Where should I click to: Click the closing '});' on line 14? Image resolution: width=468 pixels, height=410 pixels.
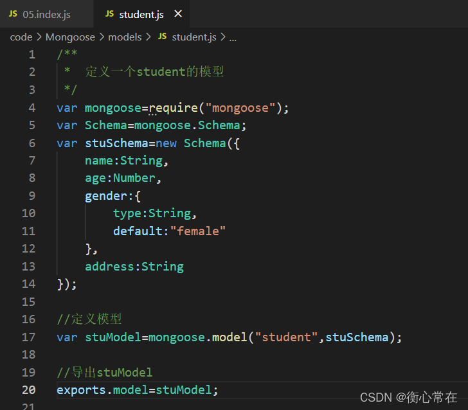(x=67, y=285)
